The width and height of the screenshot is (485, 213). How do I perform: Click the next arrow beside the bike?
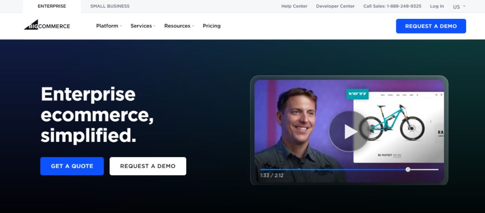pyautogui.click(x=431, y=122)
